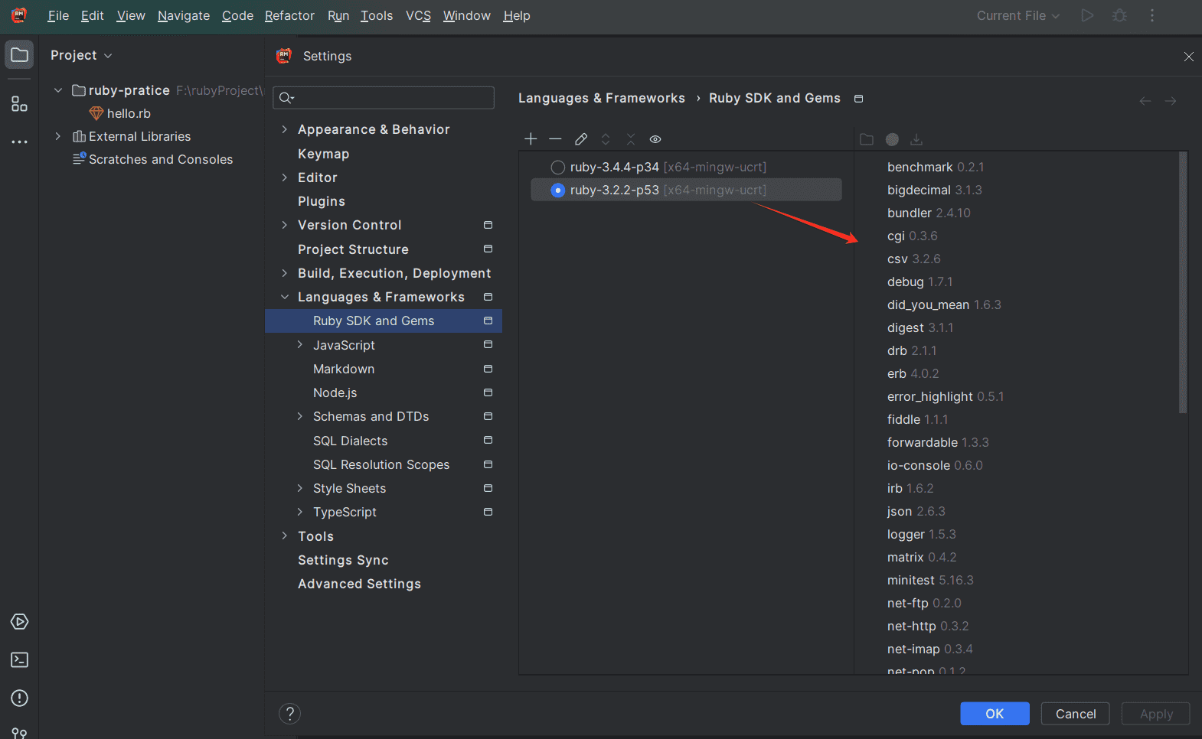Image resolution: width=1202 pixels, height=739 pixels.
Task: Click the Run triangle in the toolbar
Action: 1087,15
